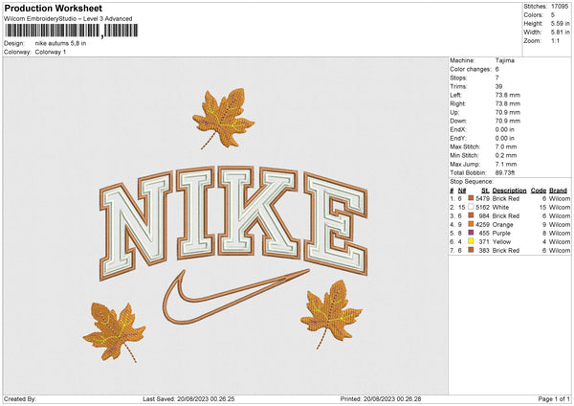This screenshot has width=574, height=406.
Task: Click the Brick Red swatch beside 5479
Action: (x=471, y=198)
